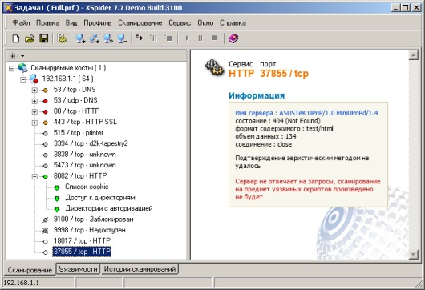425x290 pixels.
Task: Click the details pane scroll down arrow
Action: tap(413, 254)
